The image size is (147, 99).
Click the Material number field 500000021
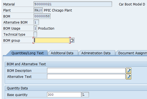click(73, 4)
